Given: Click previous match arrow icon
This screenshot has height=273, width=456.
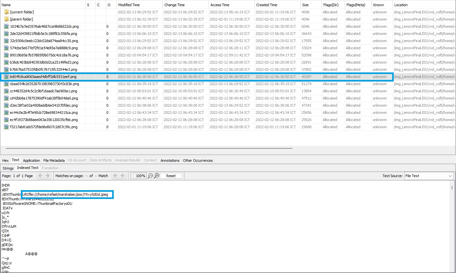Looking at the screenshot, I should 115,176.
